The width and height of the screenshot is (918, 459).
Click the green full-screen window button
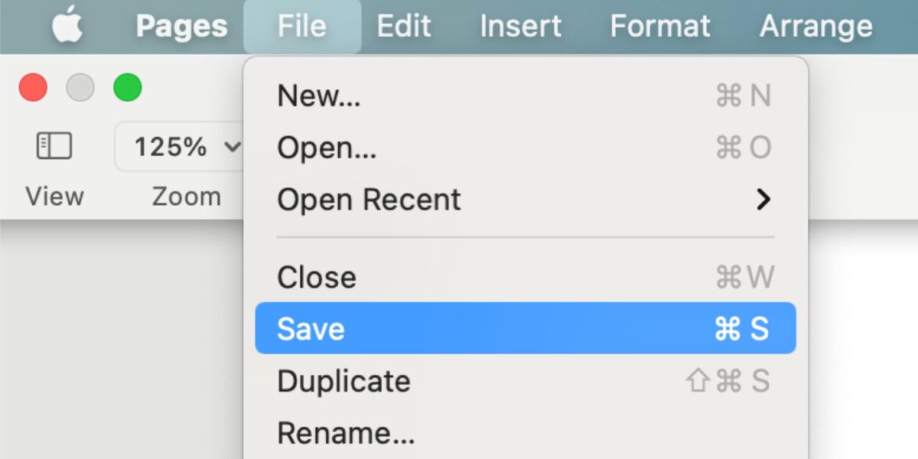[x=128, y=88]
